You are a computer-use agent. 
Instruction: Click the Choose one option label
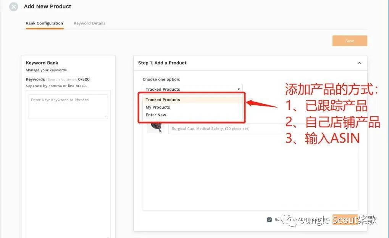161,79
